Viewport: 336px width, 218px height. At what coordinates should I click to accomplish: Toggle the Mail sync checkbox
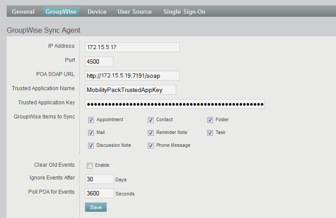[x=91, y=133]
